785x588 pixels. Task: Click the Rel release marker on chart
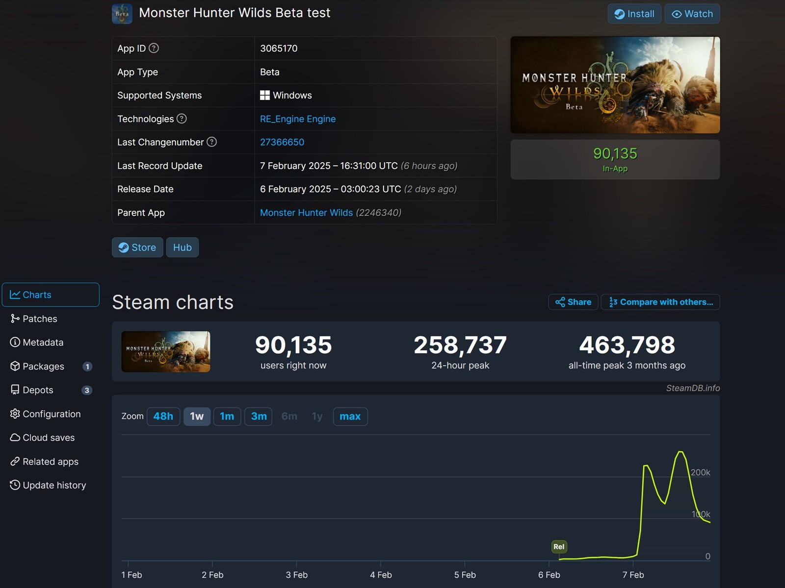[559, 547]
